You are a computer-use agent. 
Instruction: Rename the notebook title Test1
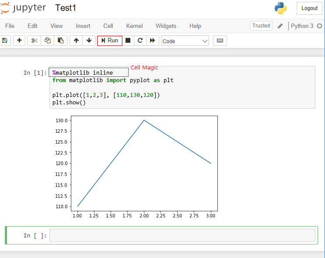[66, 8]
